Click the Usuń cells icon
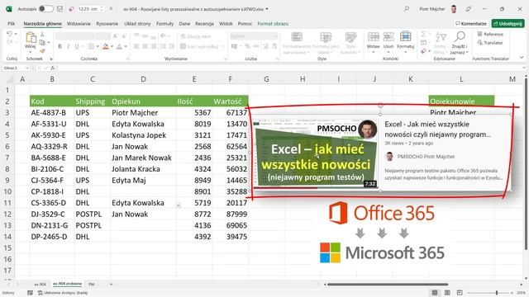Image resolution: width=529 pixels, height=297 pixels. (x=388, y=36)
